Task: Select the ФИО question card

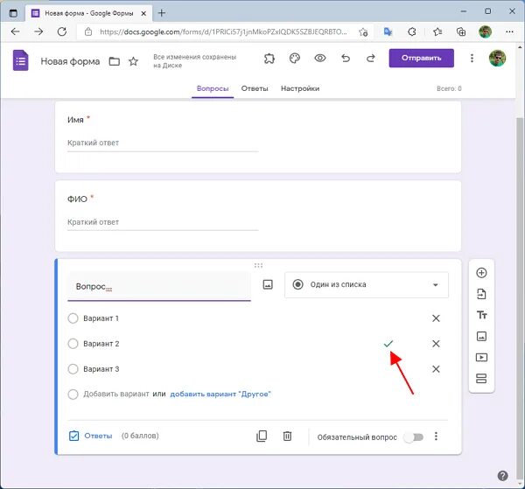Action: coord(258,217)
